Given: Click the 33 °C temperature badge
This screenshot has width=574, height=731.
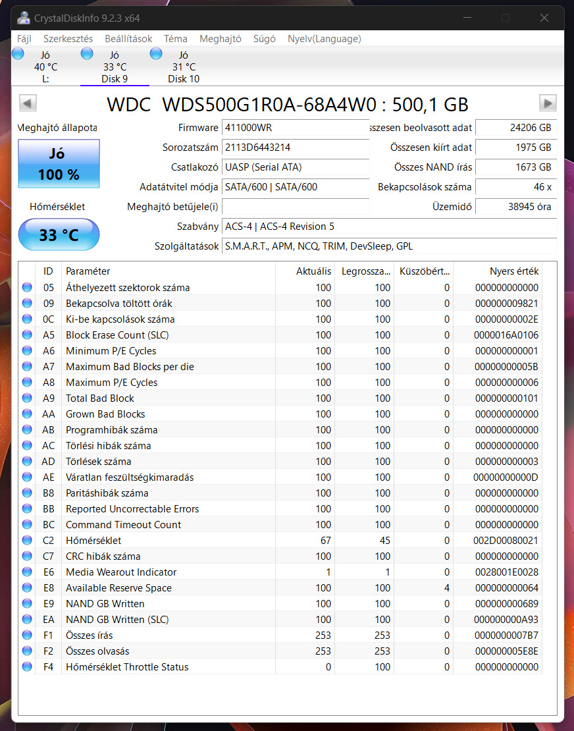Looking at the screenshot, I should [59, 234].
